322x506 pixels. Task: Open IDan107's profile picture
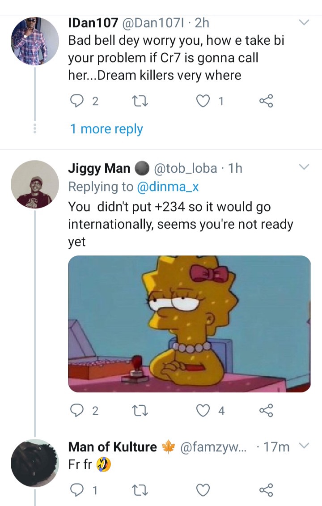35,41
